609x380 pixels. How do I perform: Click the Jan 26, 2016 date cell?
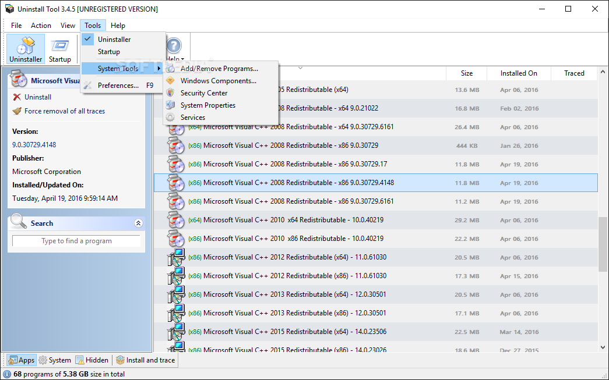pyautogui.click(x=519, y=146)
